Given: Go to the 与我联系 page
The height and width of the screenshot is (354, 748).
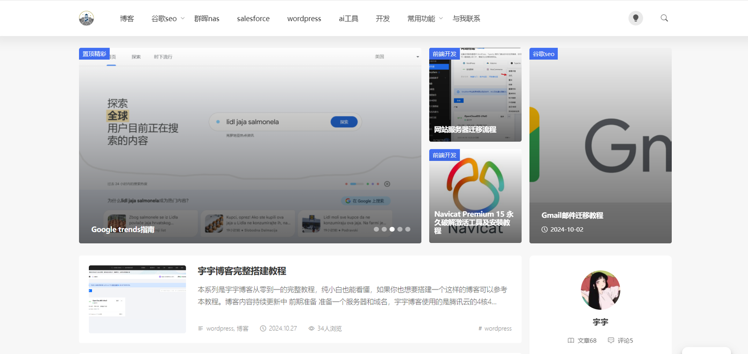Looking at the screenshot, I should (x=466, y=19).
